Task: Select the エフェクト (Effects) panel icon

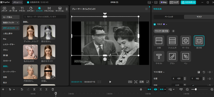Action: click(x=40, y=9)
